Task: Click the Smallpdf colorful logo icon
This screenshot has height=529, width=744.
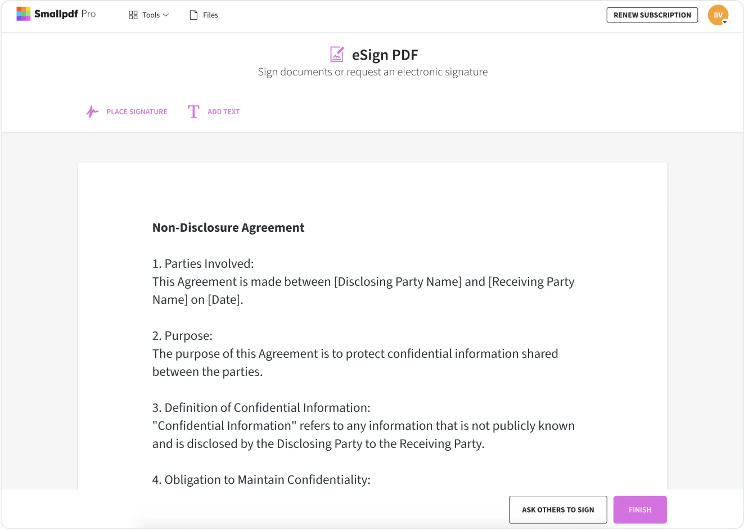Action: [23, 14]
